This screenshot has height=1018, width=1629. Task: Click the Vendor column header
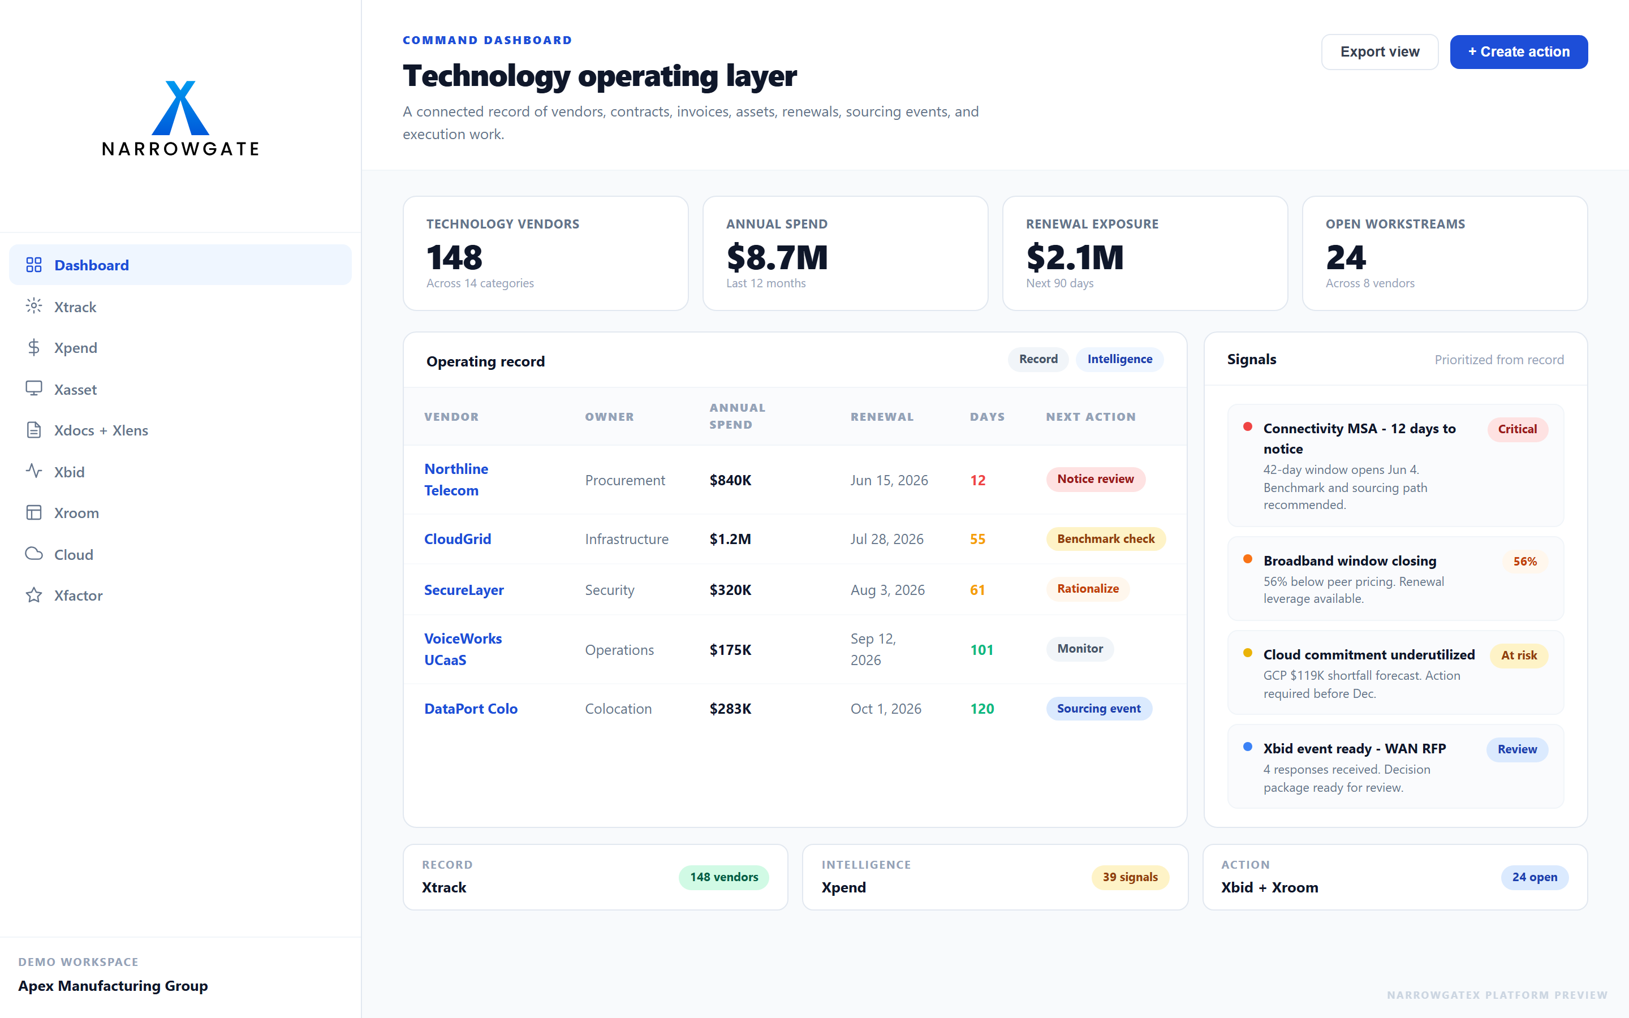(x=451, y=417)
